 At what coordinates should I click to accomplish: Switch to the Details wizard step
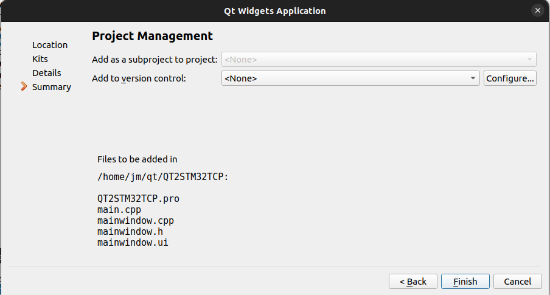coord(47,73)
